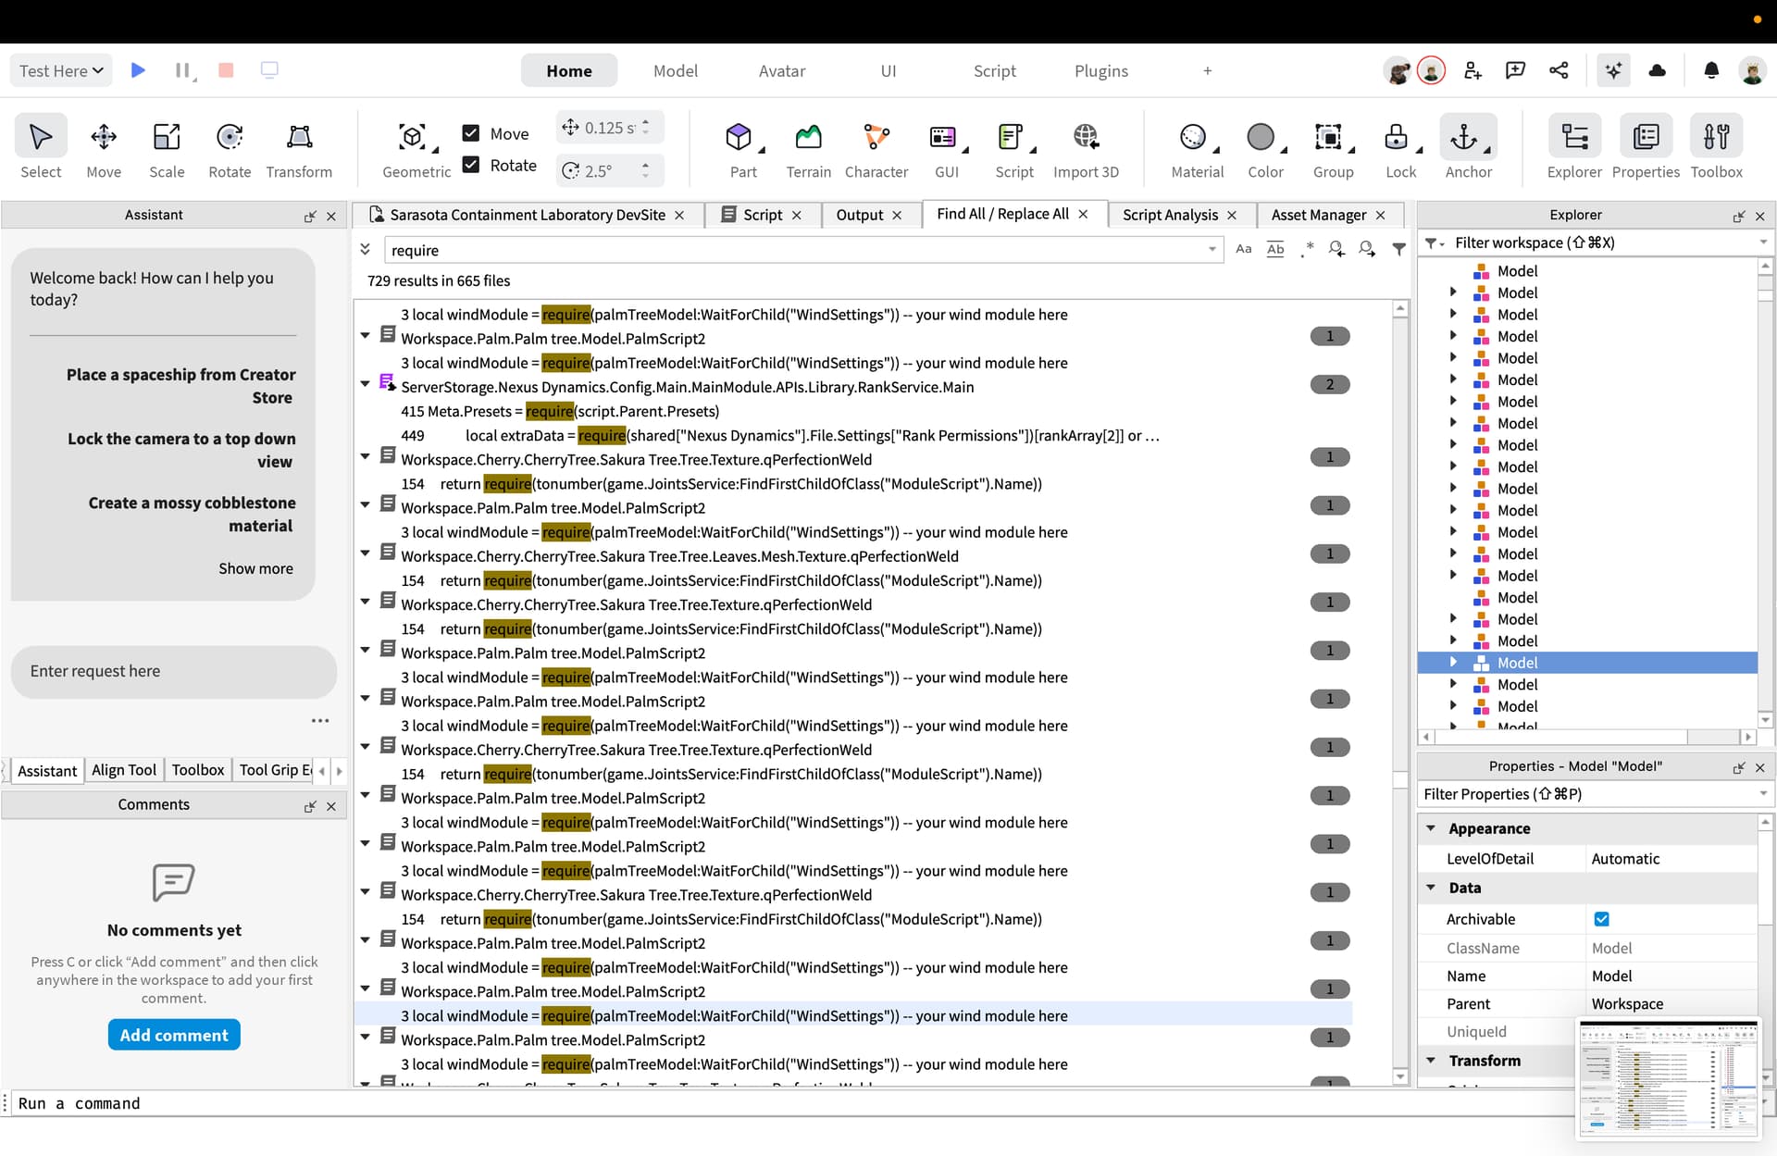Open search history dropdown in require field

click(x=1212, y=250)
